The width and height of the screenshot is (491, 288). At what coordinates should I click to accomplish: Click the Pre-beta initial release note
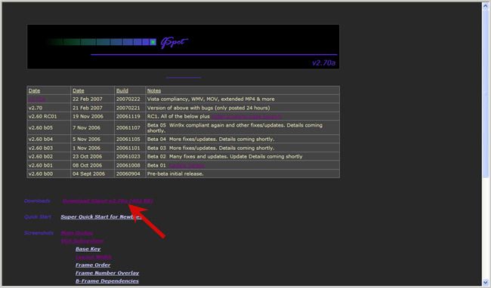click(x=175, y=173)
